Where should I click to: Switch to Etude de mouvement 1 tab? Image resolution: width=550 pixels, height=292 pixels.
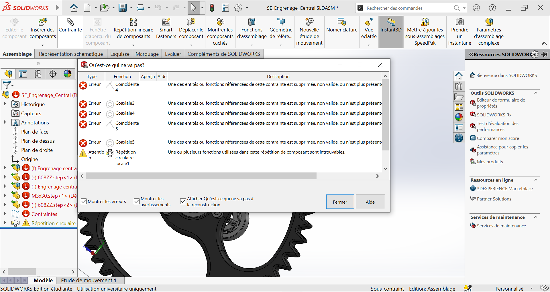89,280
